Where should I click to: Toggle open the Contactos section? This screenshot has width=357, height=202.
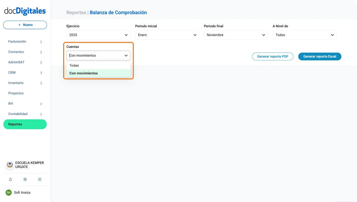point(41,52)
